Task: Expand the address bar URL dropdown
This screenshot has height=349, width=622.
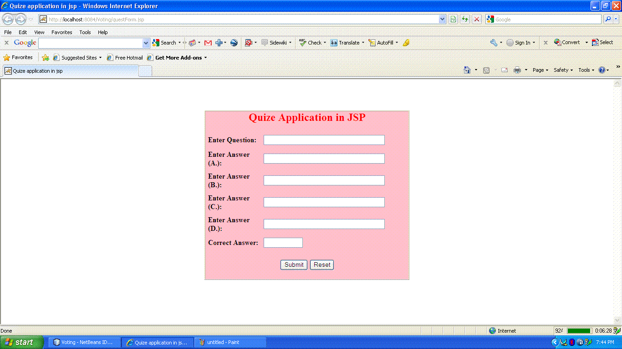Action: coord(442,19)
